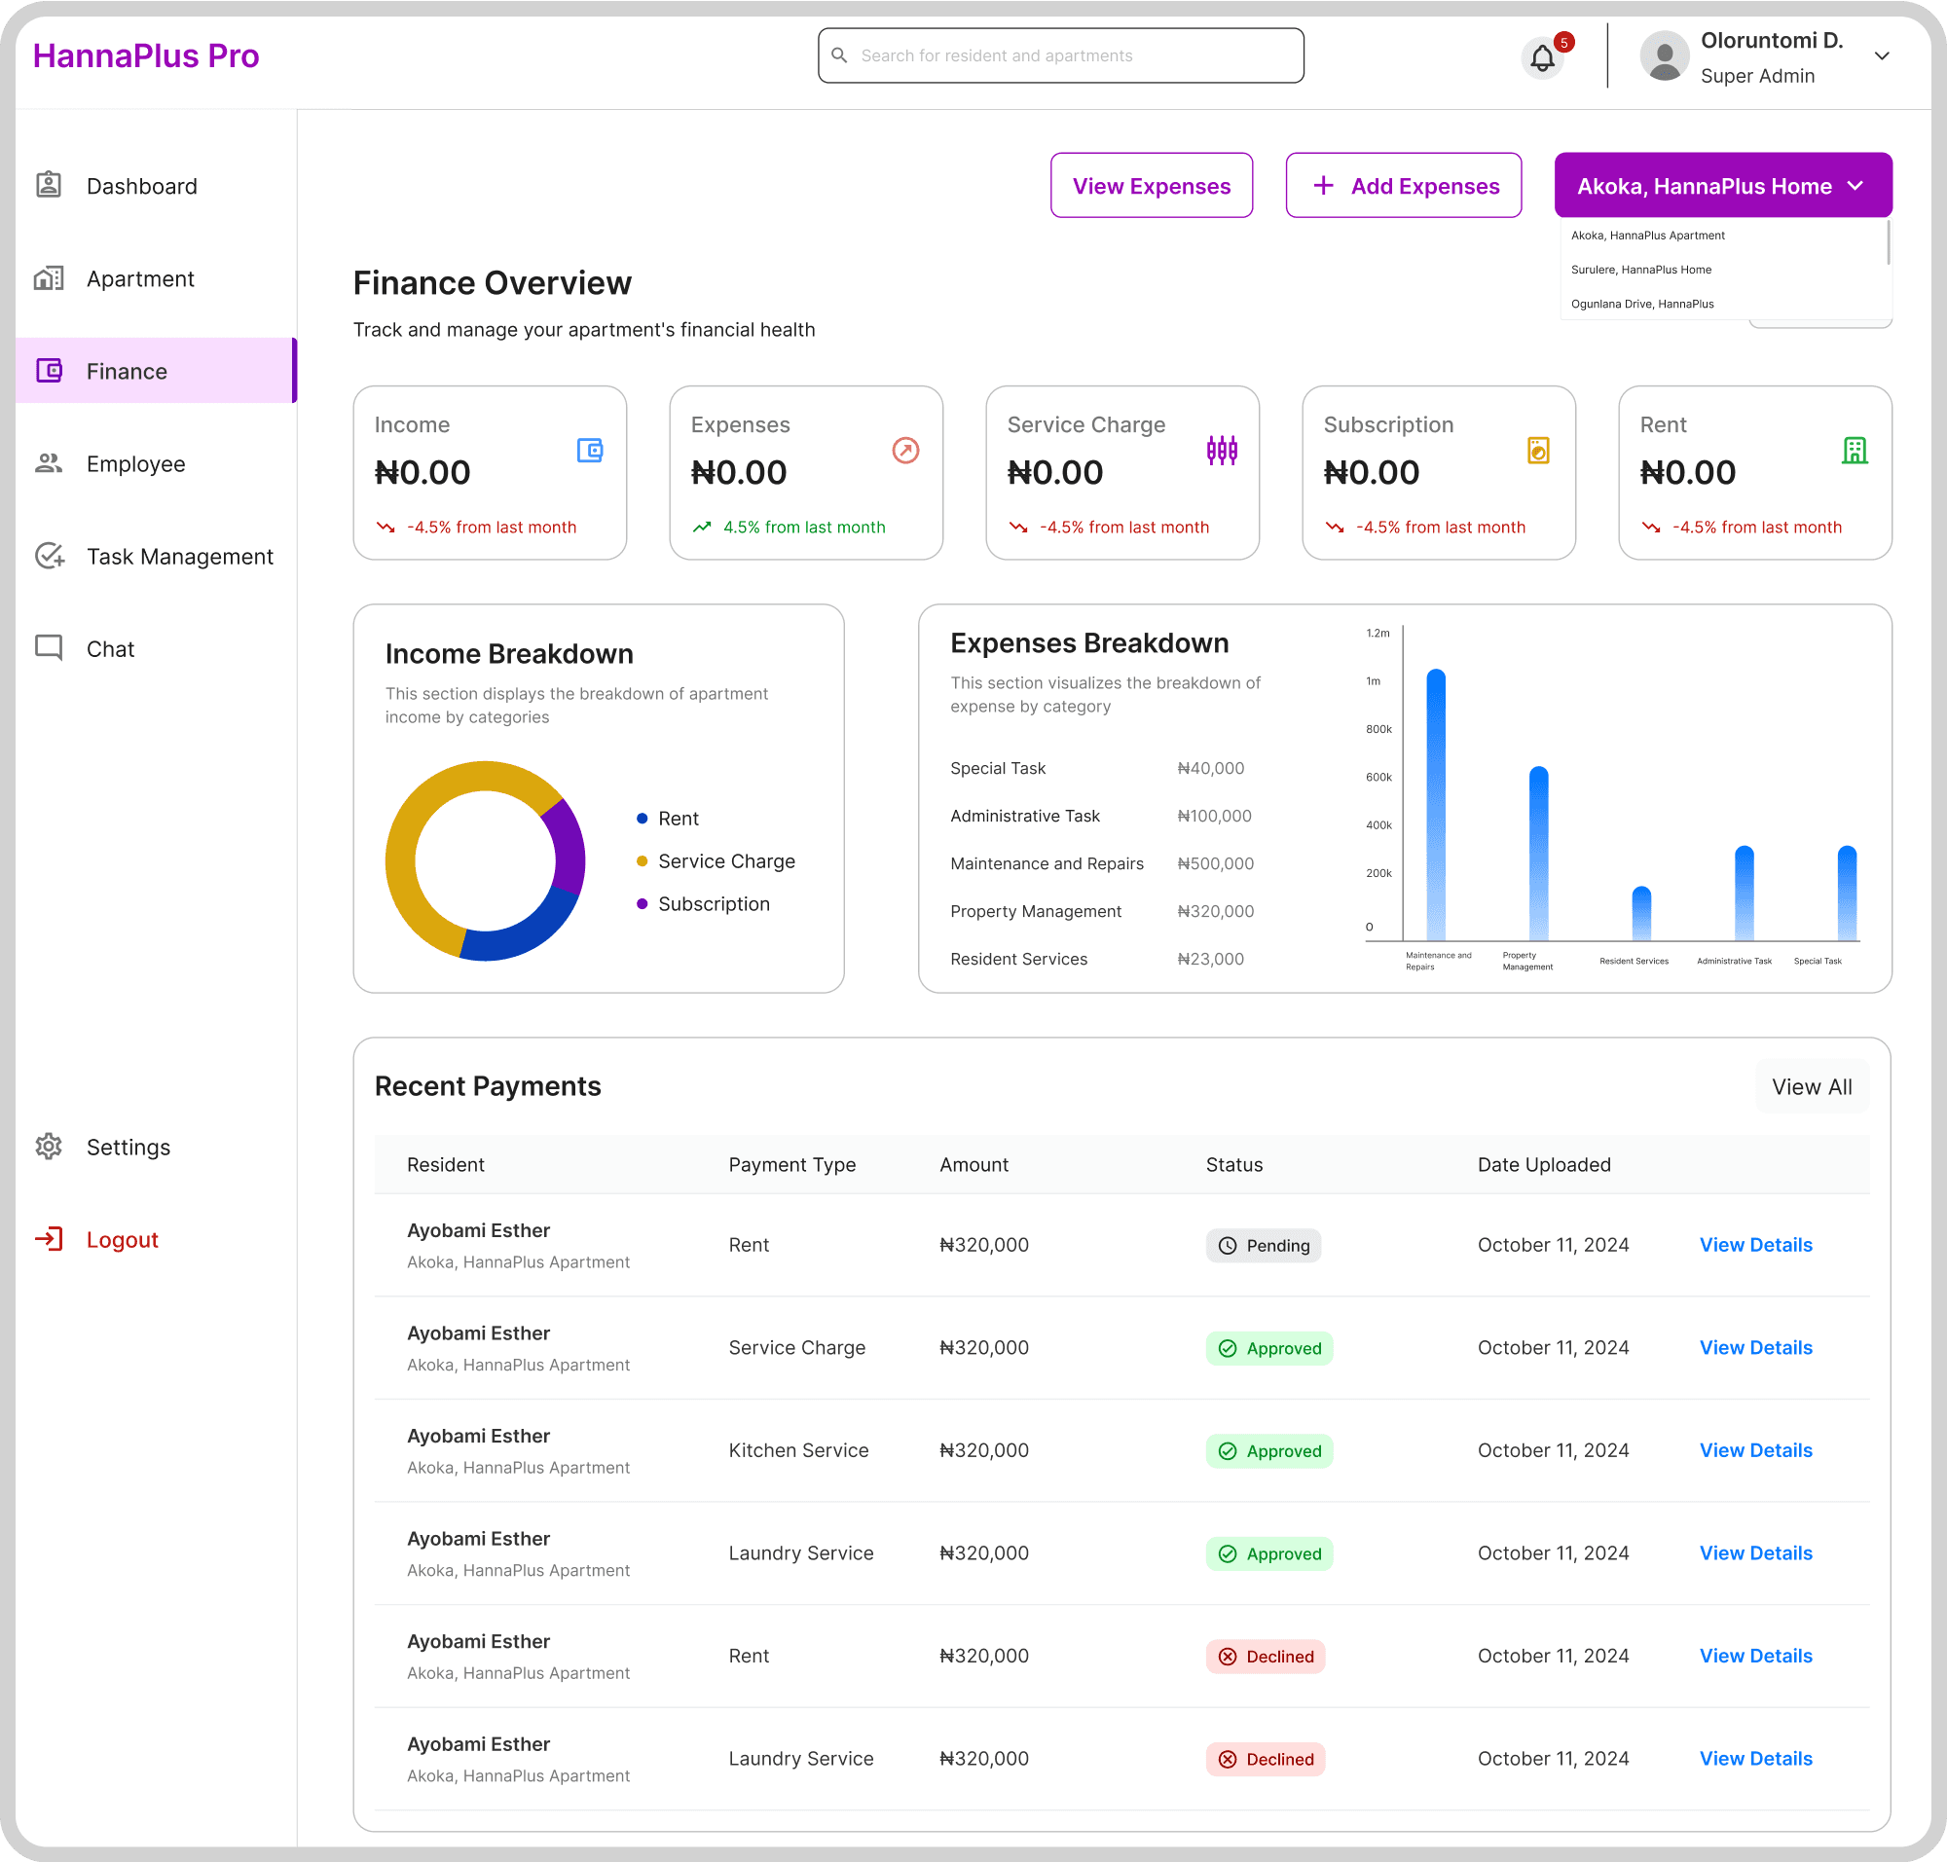Click the Expenses card arrow icon

[x=905, y=451]
